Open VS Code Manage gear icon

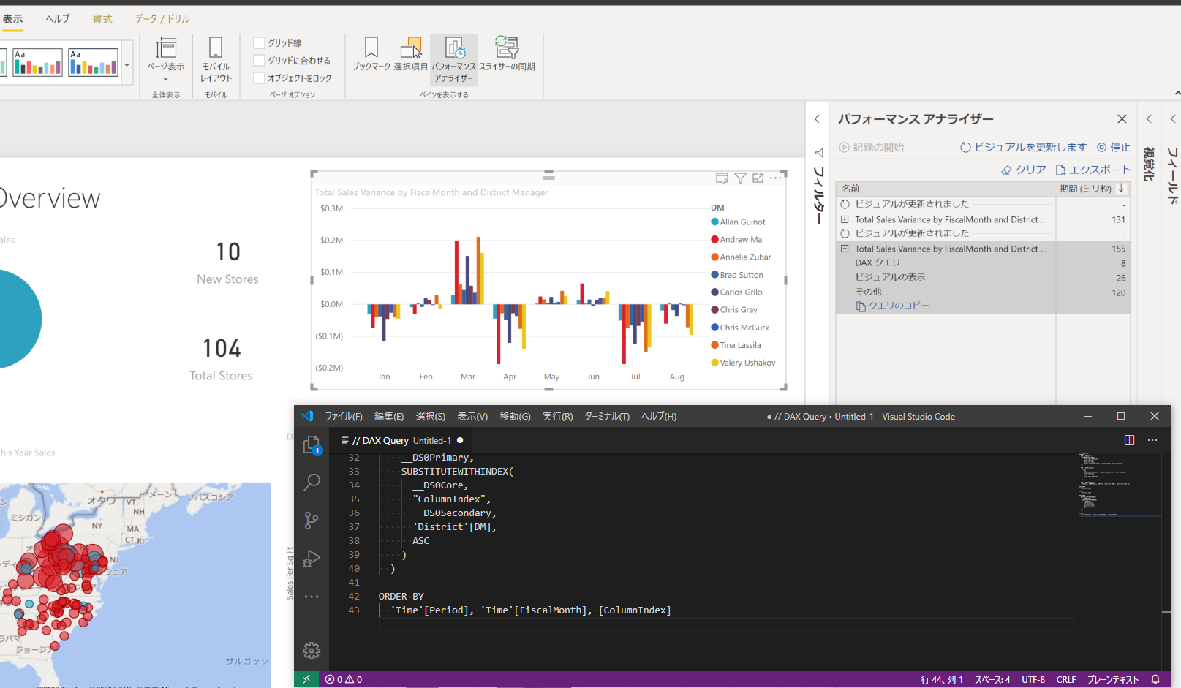tap(312, 650)
